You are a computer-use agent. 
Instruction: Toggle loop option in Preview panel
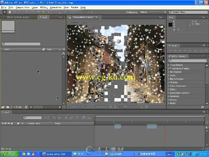point(201,50)
